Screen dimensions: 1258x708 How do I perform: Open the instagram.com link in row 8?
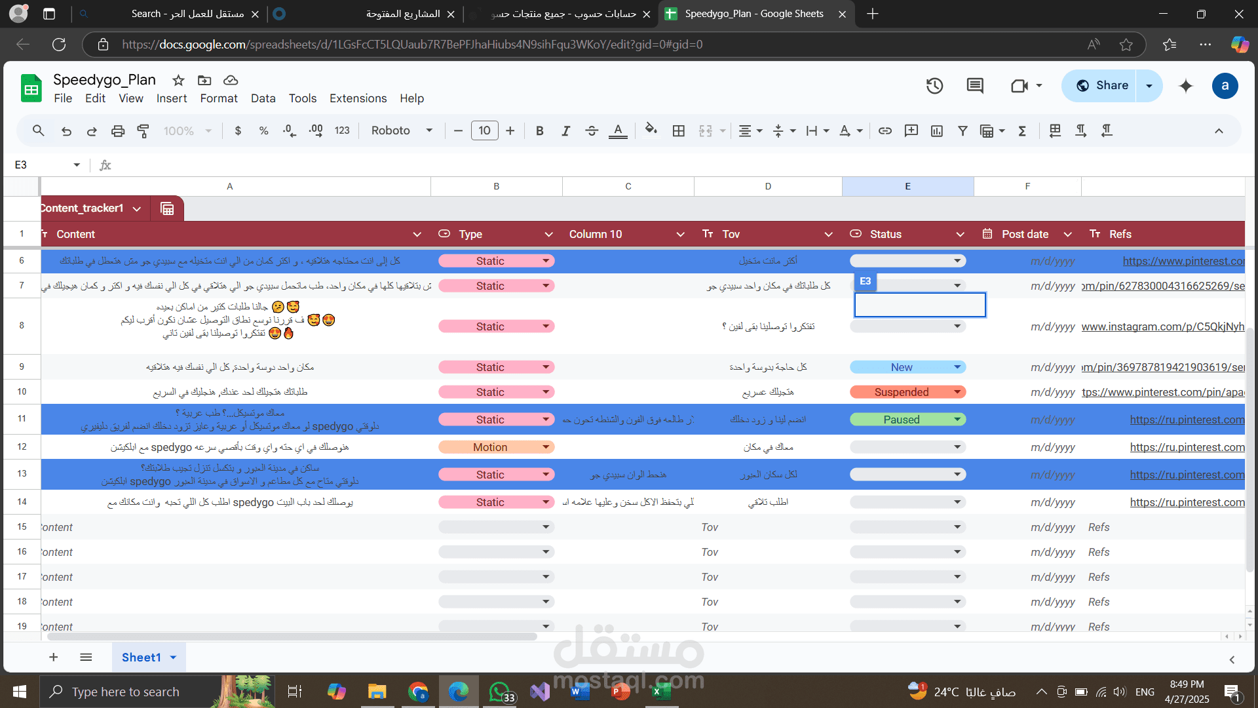pyautogui.click(x=1163, y=326)
